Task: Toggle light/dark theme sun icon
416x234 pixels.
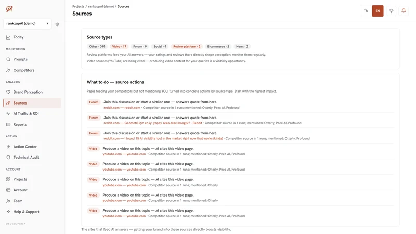Action: (x=391, y=11)
